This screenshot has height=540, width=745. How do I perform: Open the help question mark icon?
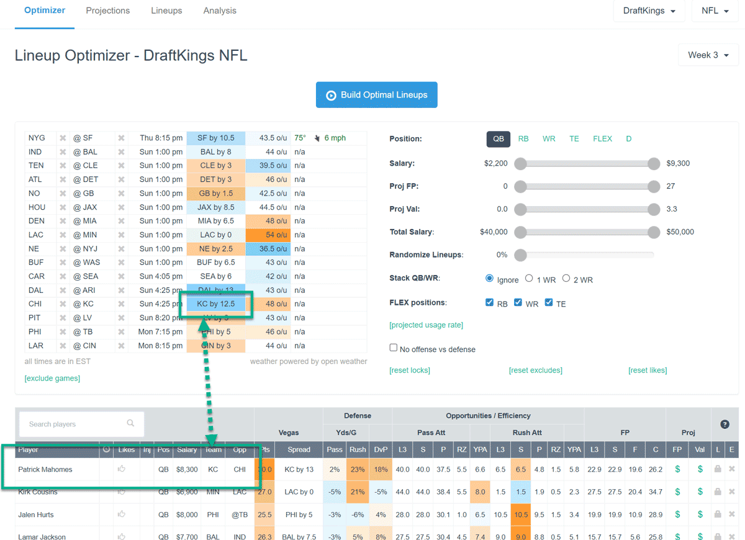pyautogui.click(x=725, y=425)
